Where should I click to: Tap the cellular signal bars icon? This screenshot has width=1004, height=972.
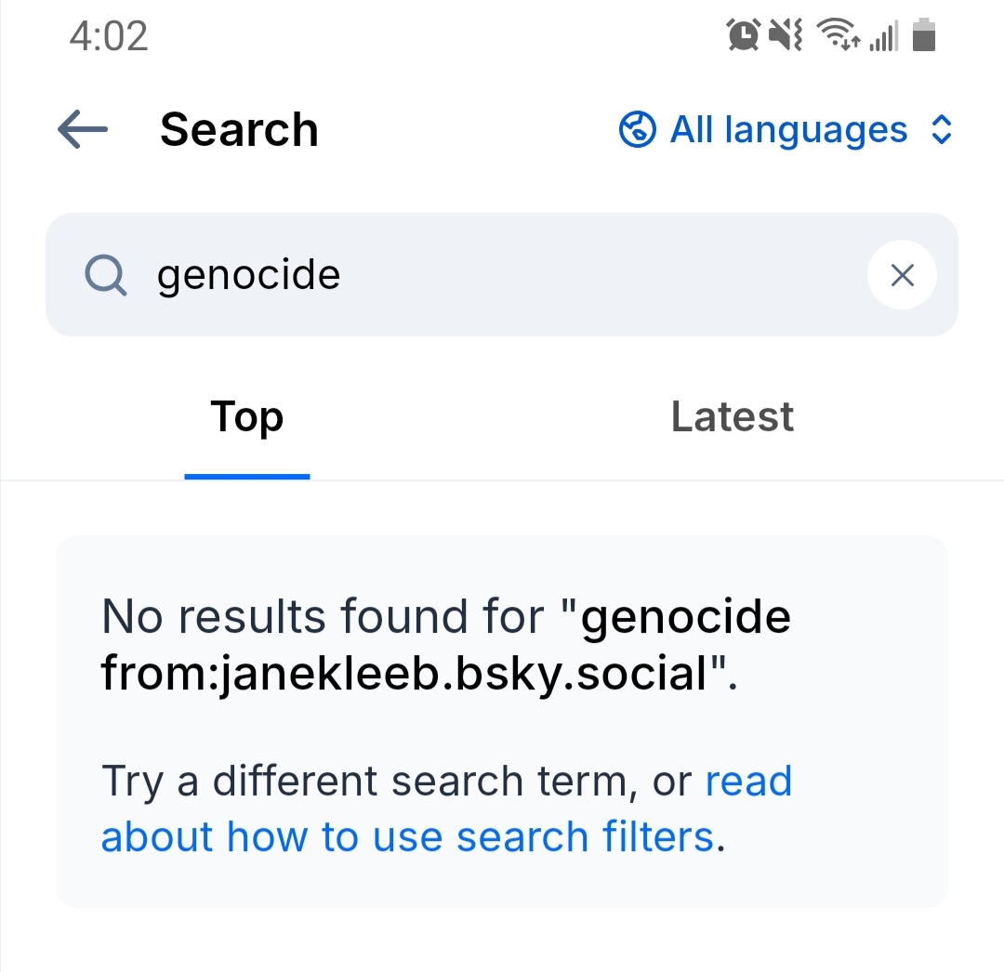(x=883, y=37)
